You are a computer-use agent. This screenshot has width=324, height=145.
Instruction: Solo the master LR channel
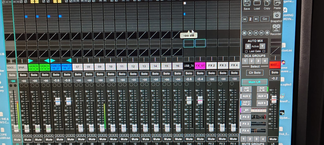coord(275,72)
